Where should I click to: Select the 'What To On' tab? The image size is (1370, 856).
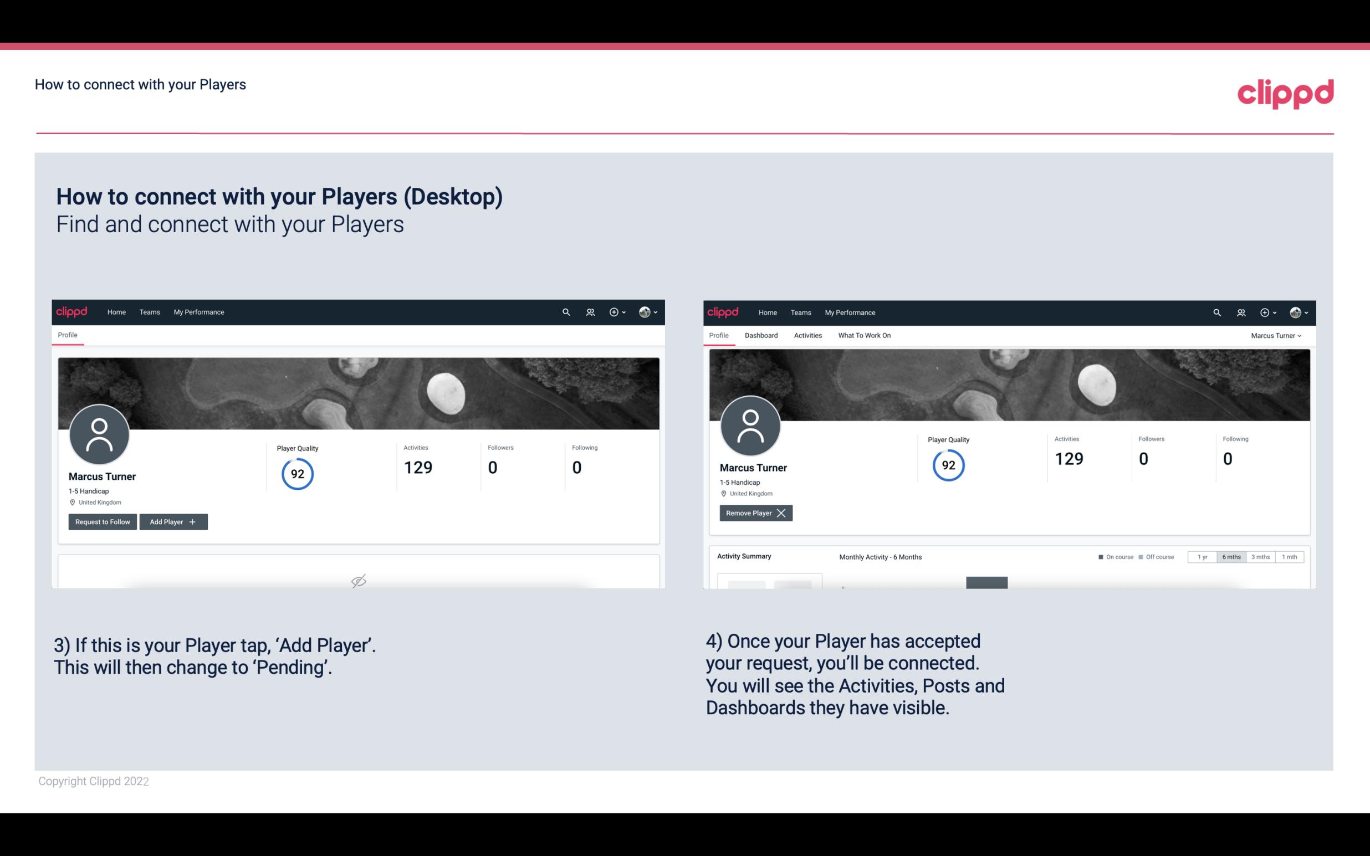[865, 335]
